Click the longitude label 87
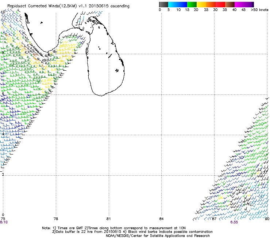Viewport: 270px width, 238px height. click(x=214, y=219)
